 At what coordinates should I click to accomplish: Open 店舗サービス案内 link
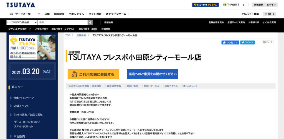236,23
